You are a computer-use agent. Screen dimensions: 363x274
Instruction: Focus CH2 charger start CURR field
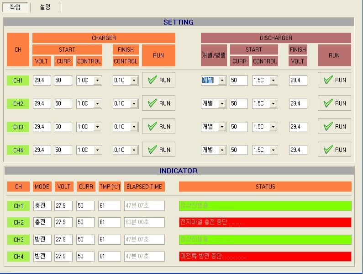(x=63, y=104)
